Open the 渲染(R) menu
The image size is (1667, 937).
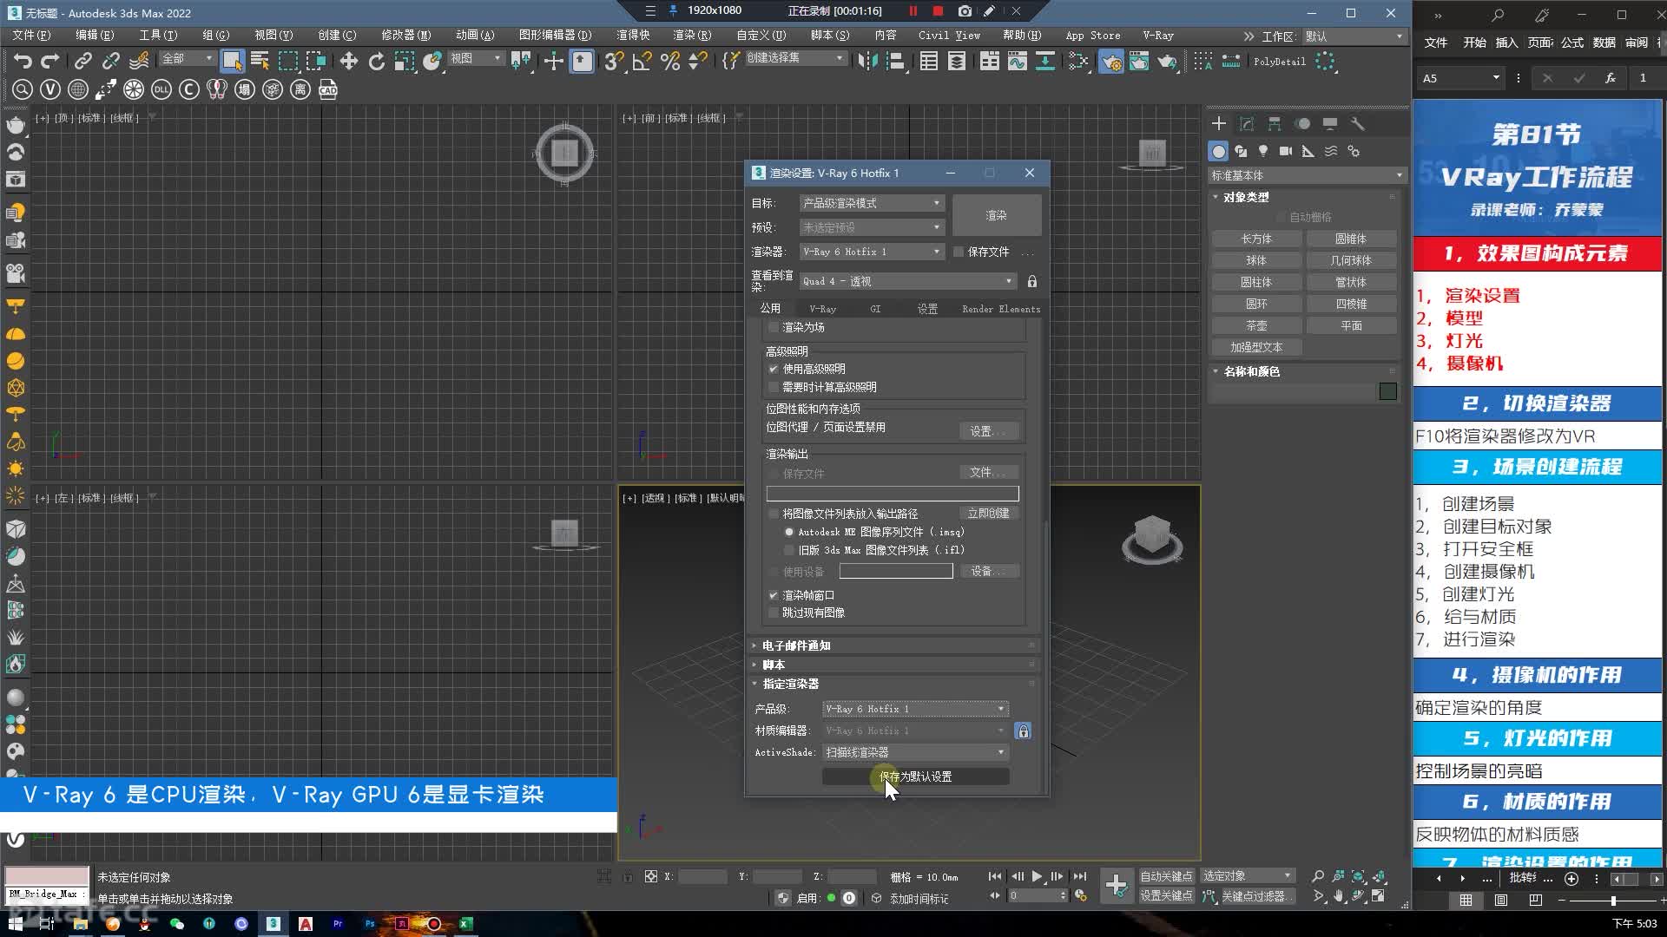pyautogui.click(x=692, y=36)
